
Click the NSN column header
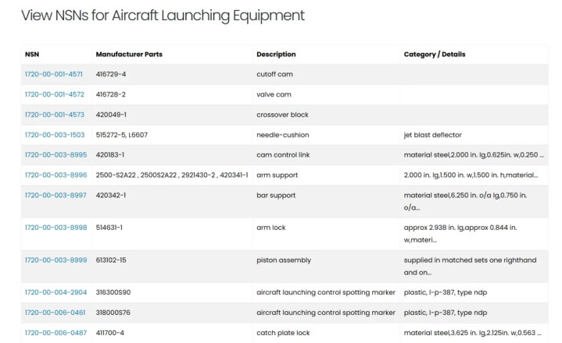(x=32, y=55)
